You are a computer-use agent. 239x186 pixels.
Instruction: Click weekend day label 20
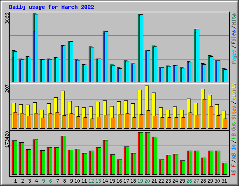pyautogui.click(x=147, y=181)
